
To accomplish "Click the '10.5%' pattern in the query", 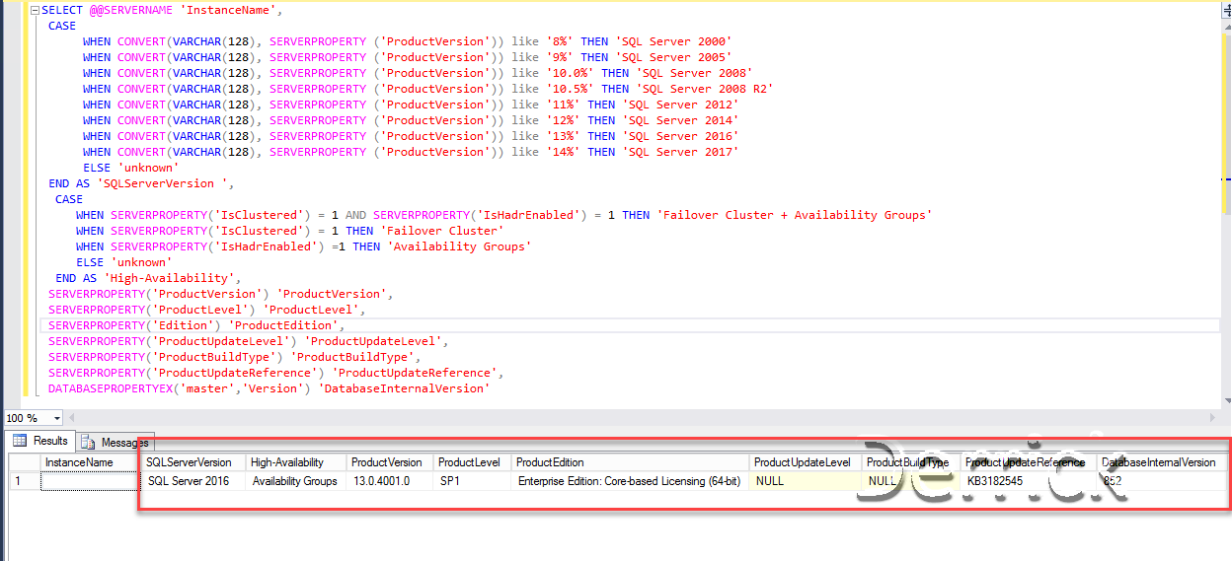I will point(570,89).
